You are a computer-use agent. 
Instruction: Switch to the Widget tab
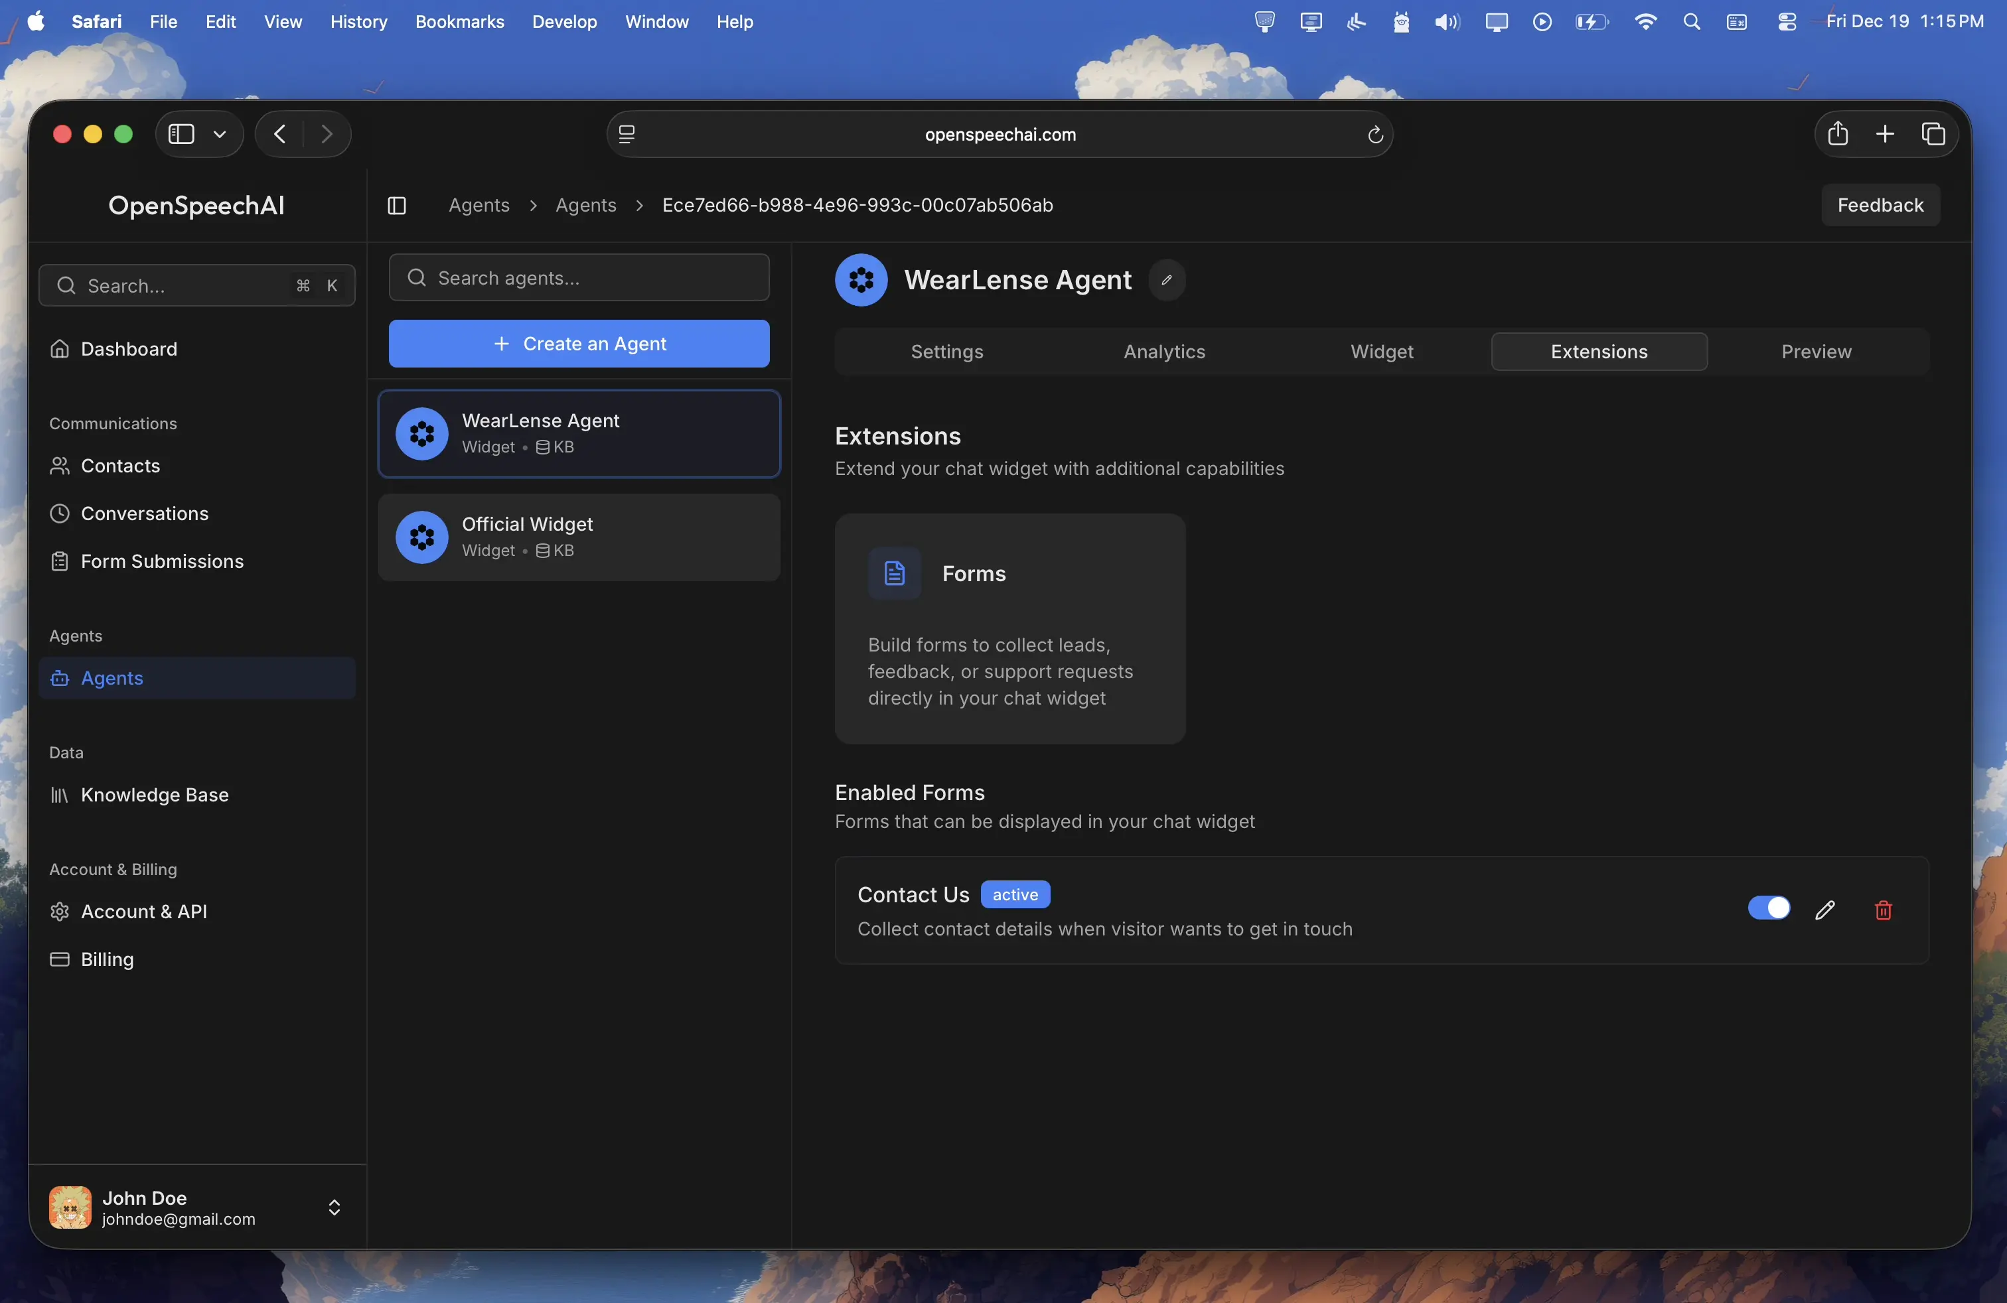click(1381, 352)
